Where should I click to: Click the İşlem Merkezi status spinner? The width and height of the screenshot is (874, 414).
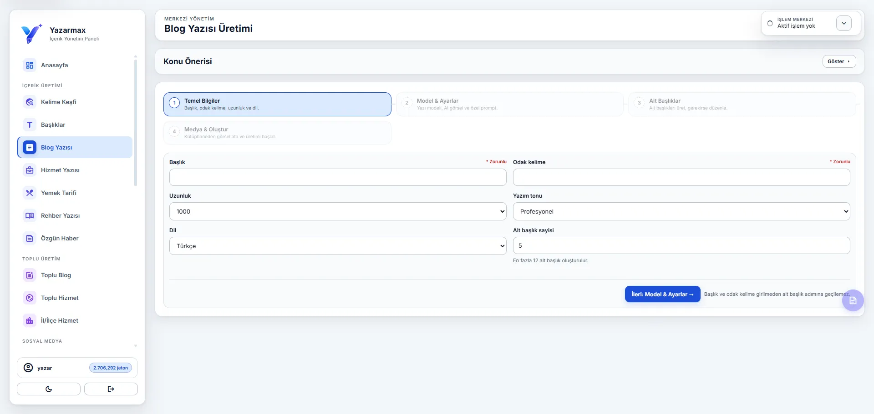click(770, 23)
